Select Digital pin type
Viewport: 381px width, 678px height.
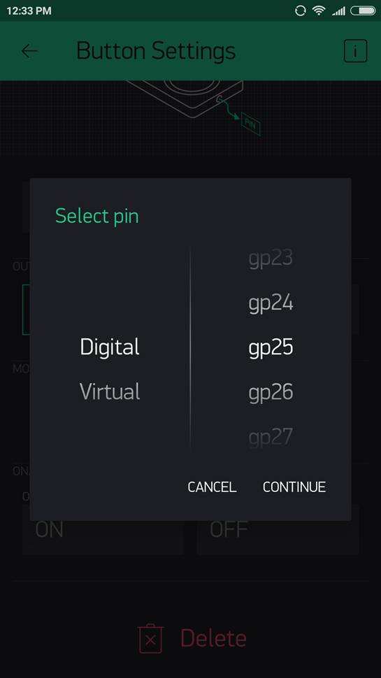click(110, 347)
